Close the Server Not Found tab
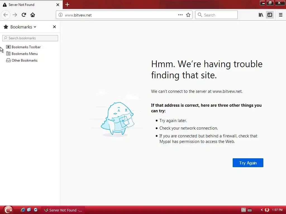Screen dimensions: 286x214 [x=58, y=5]
